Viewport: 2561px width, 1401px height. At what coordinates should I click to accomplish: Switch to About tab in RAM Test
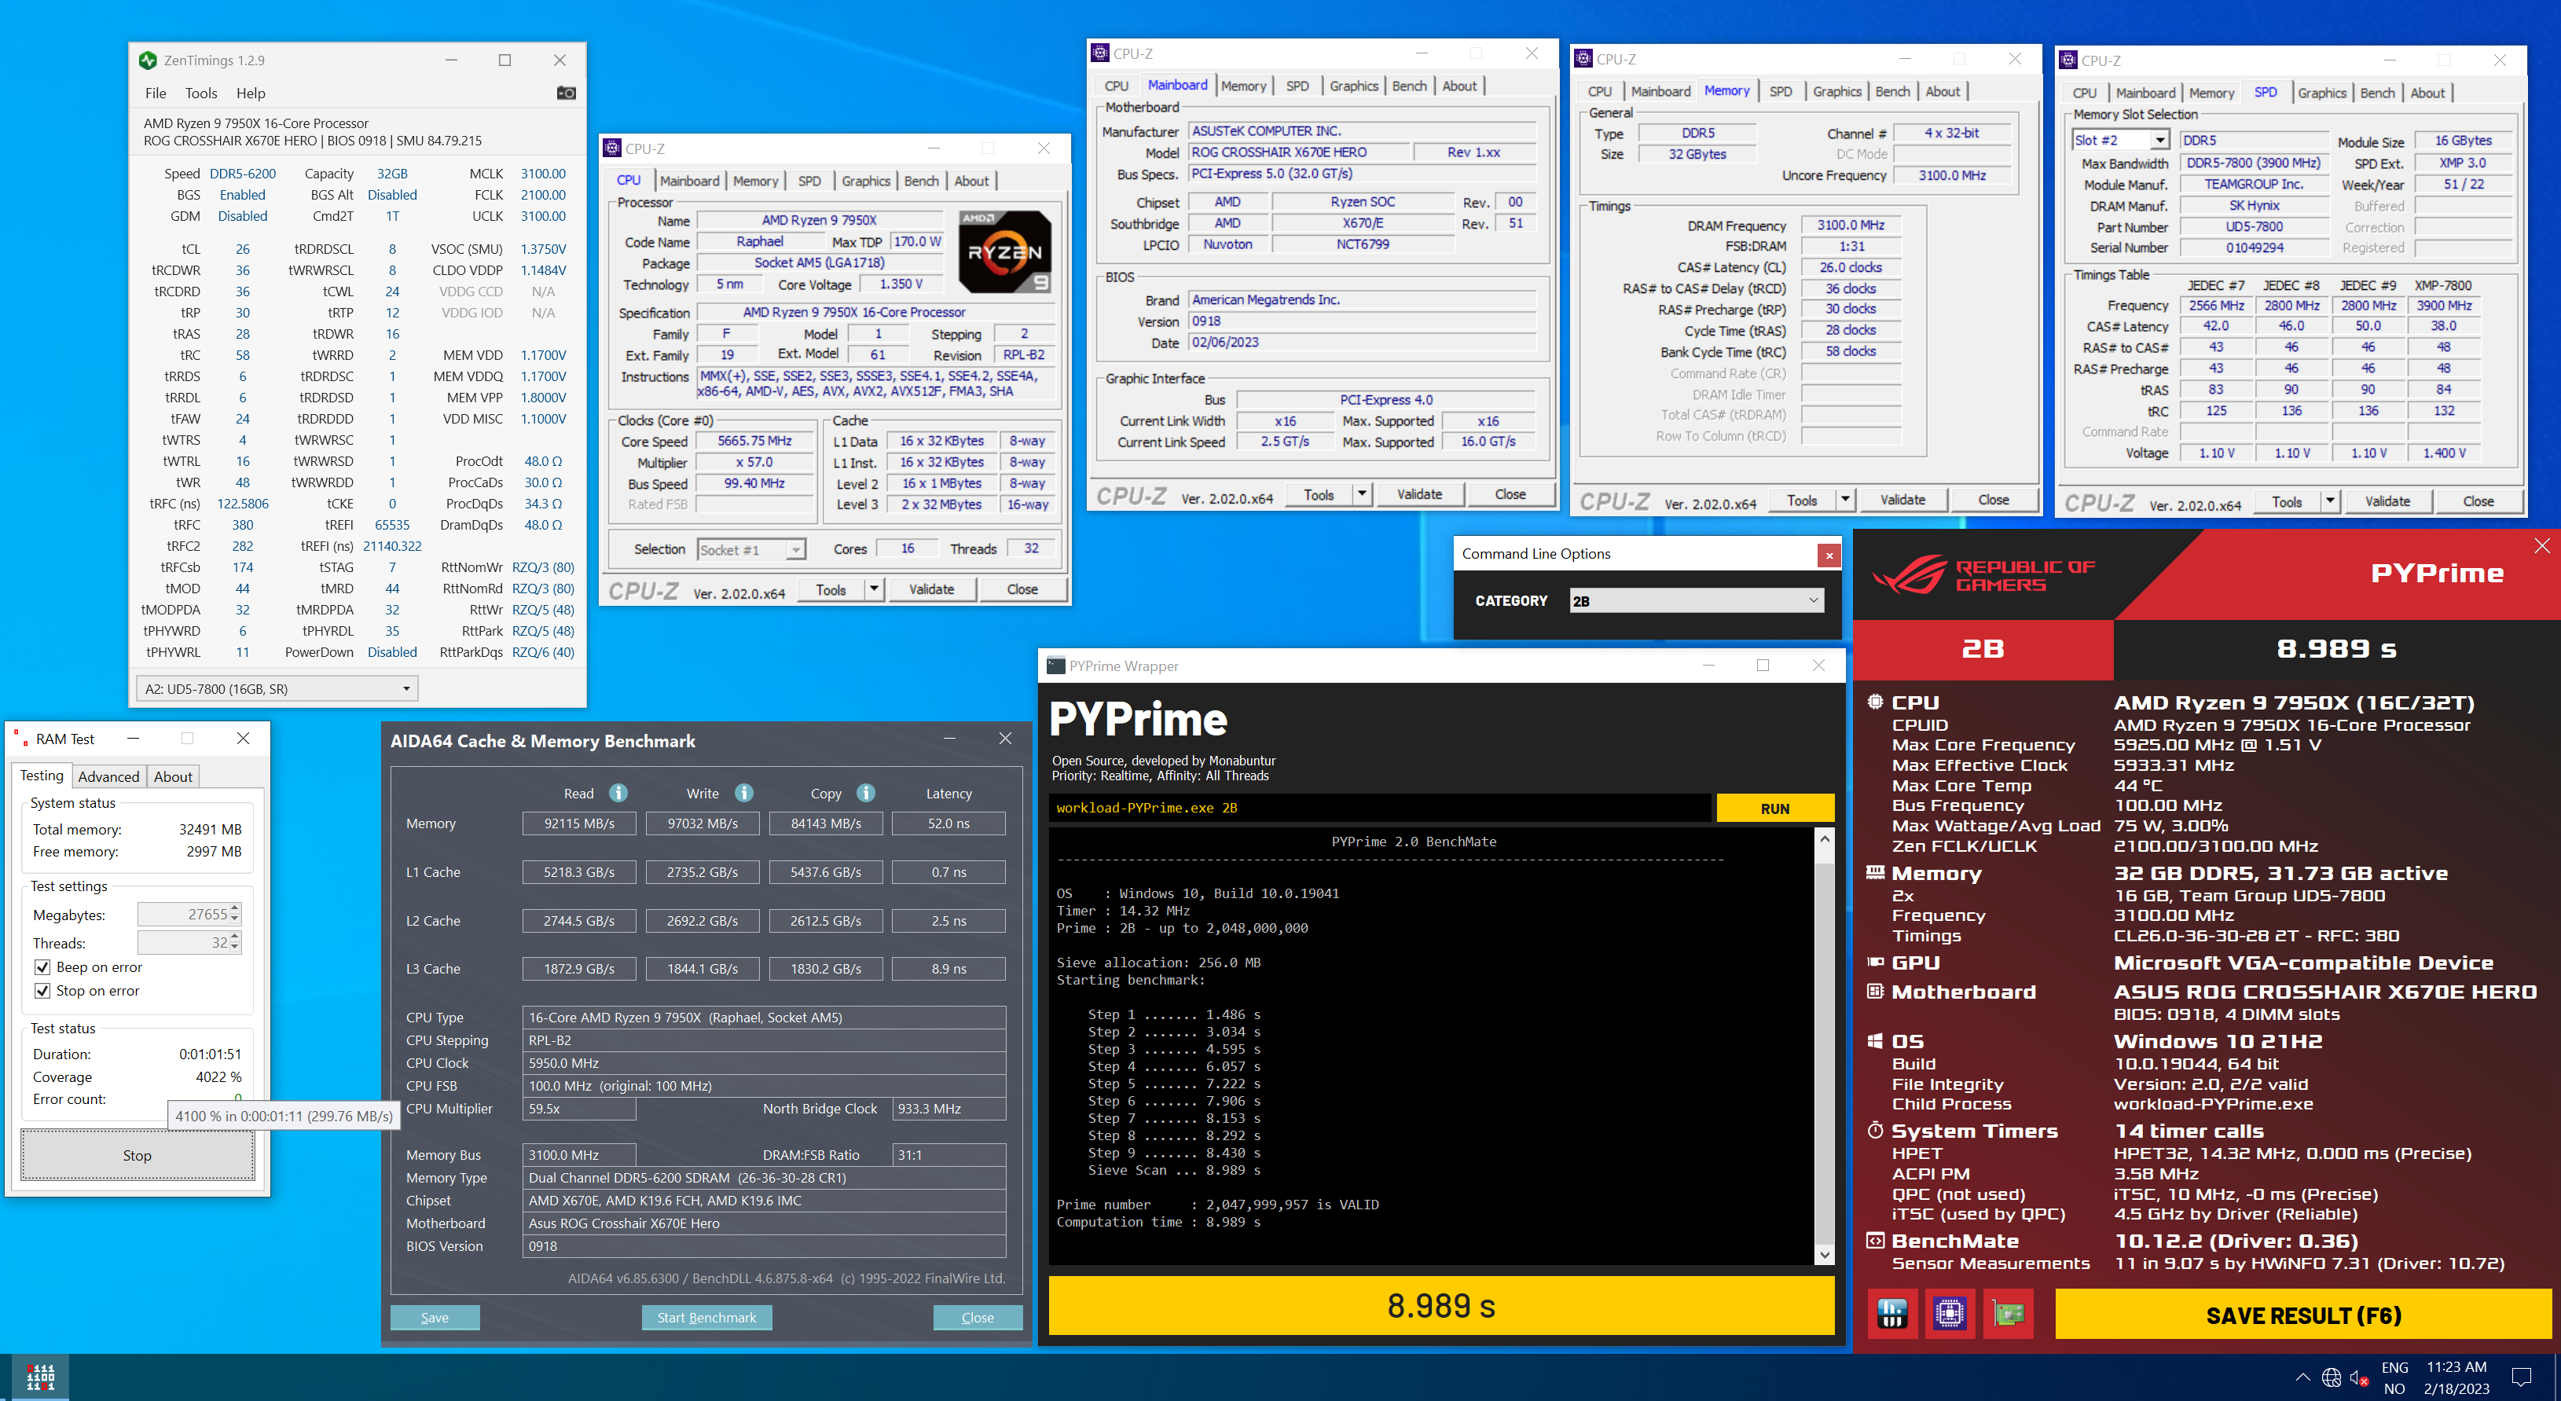tap(173, 776)
